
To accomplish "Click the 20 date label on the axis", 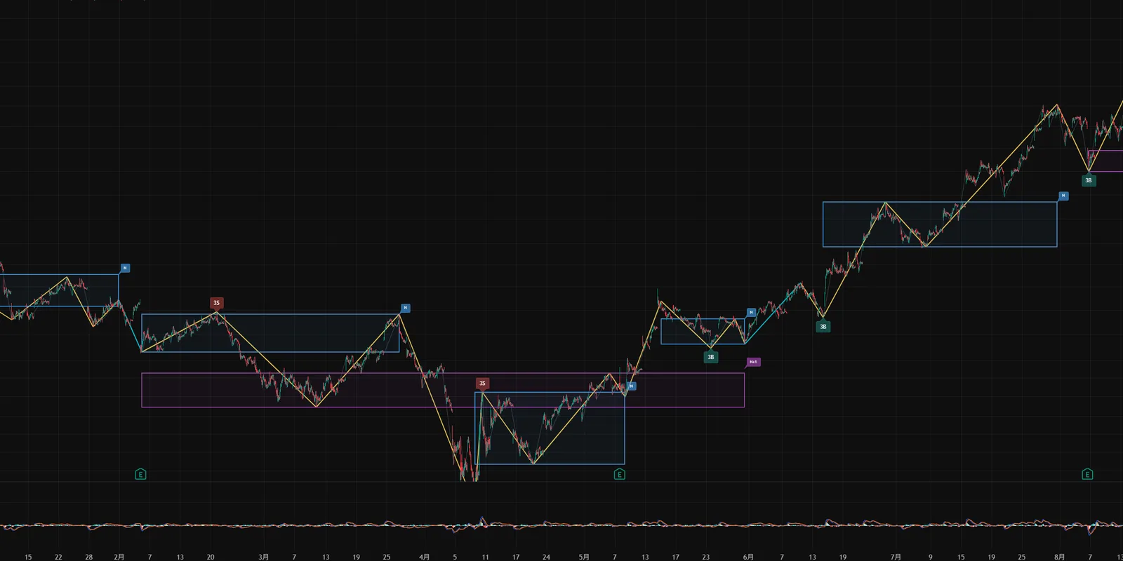I will pyautogui.click(x=211, y=557).
